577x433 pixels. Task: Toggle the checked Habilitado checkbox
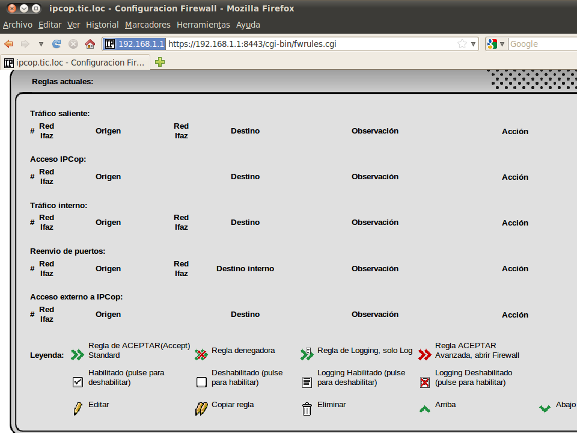(x=77, y=382)
